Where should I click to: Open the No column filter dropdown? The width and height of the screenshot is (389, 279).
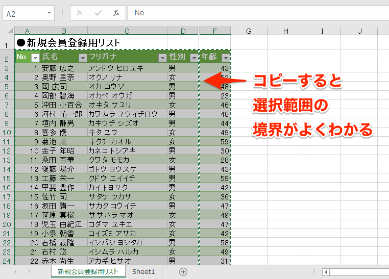[x=35, y=58]
